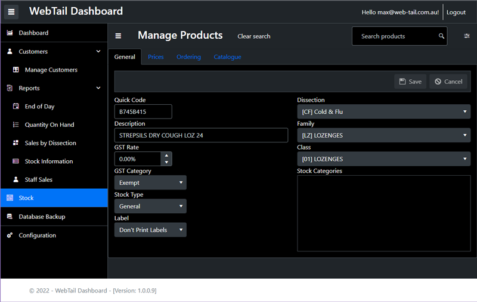The width and height of the screenshot is (477, 302).
Task: Open the Dissection dropdown
Action: 383,112
